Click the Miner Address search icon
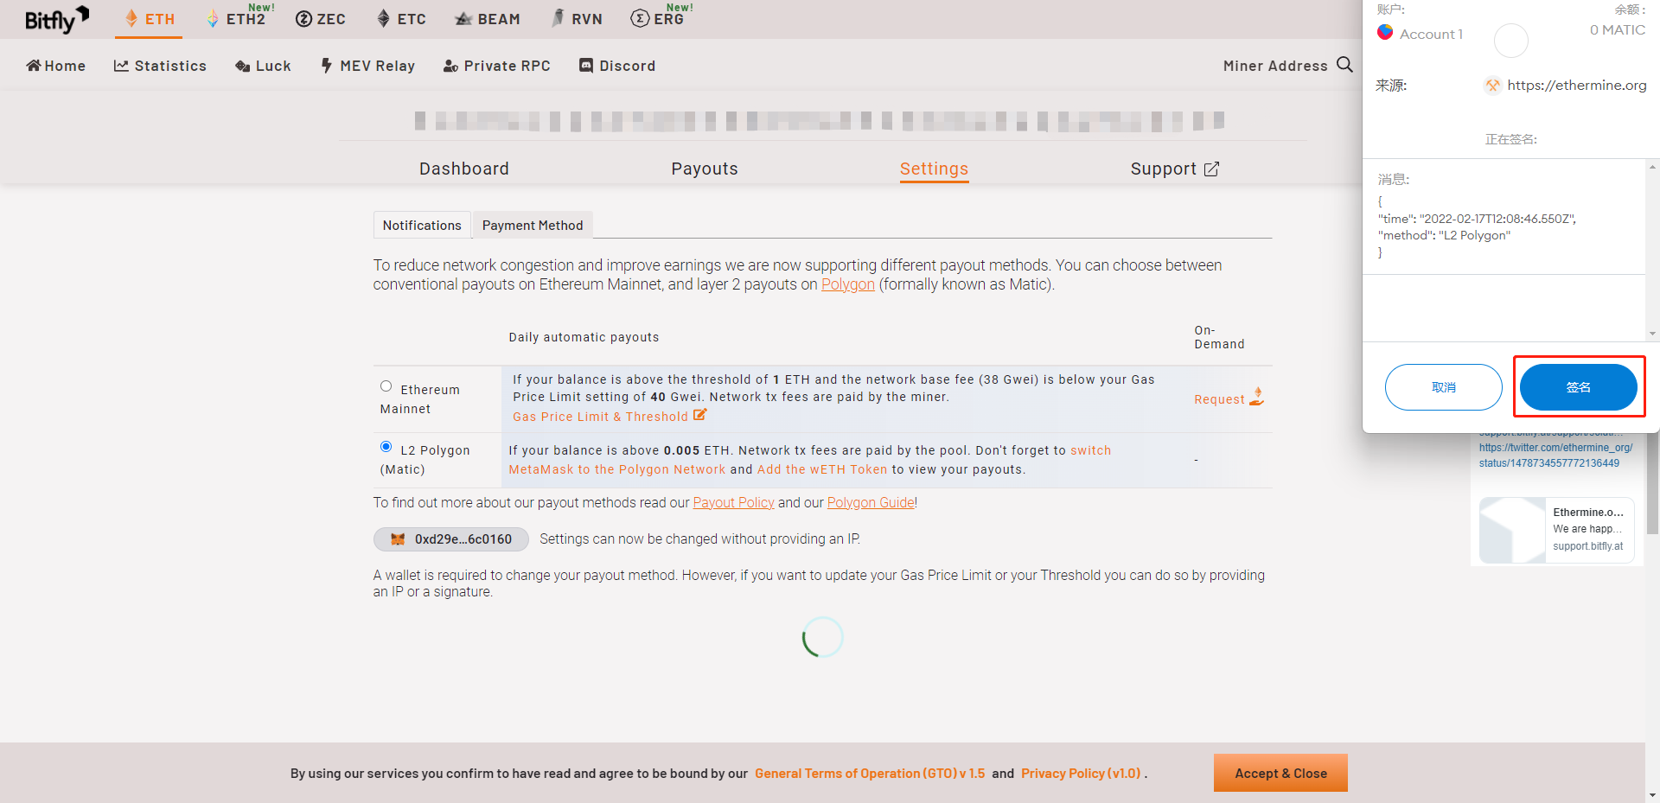The height and width of the screenshot is (803, 1660). [1344, 65]
